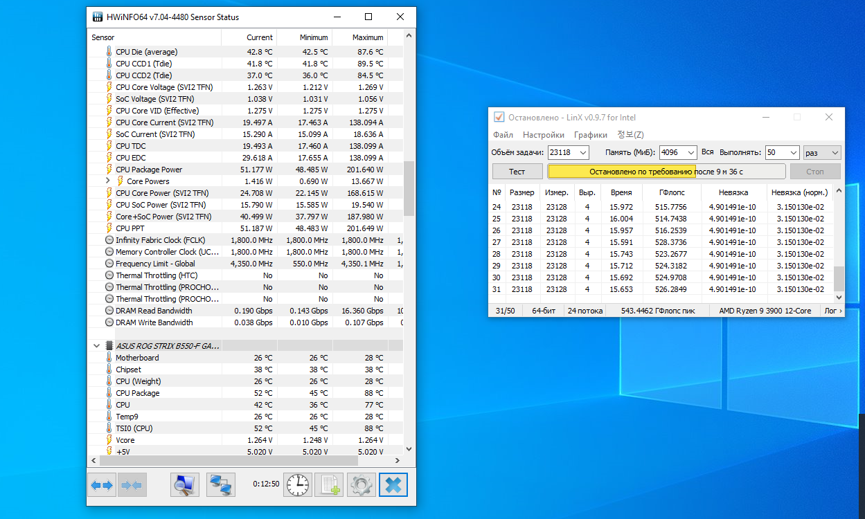Open the Память (МиБ) 4096 dropdown
865x519 pixels.
(x=690, y=152)
